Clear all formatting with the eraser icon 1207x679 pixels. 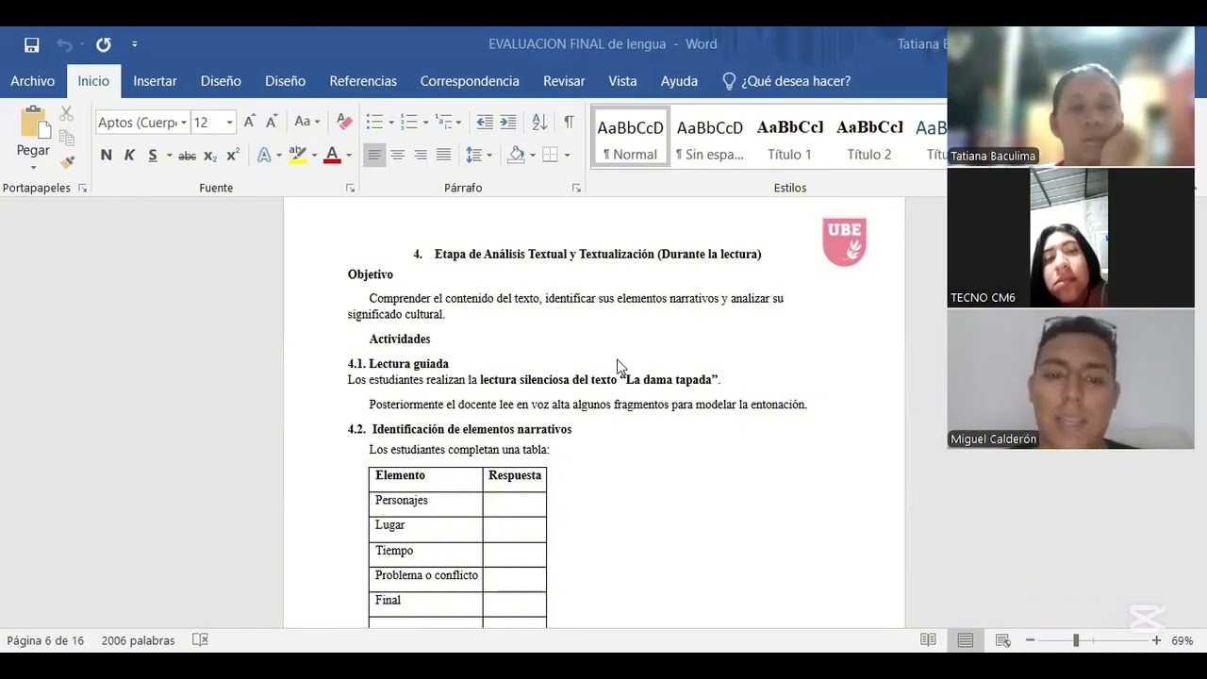344,122
